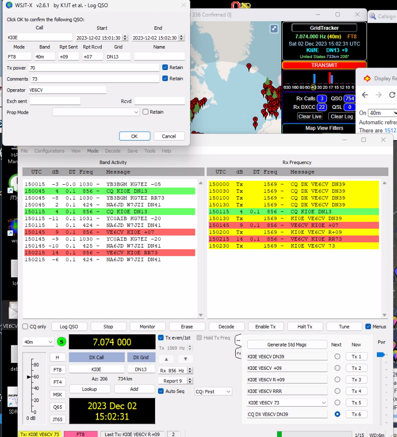Click the WSJT-X globe icon in Log QSO title
Screen dimensions: 397x437
9,5
